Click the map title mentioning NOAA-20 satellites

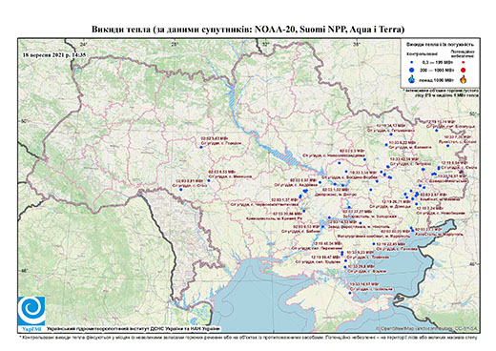[x=248, y=30]
